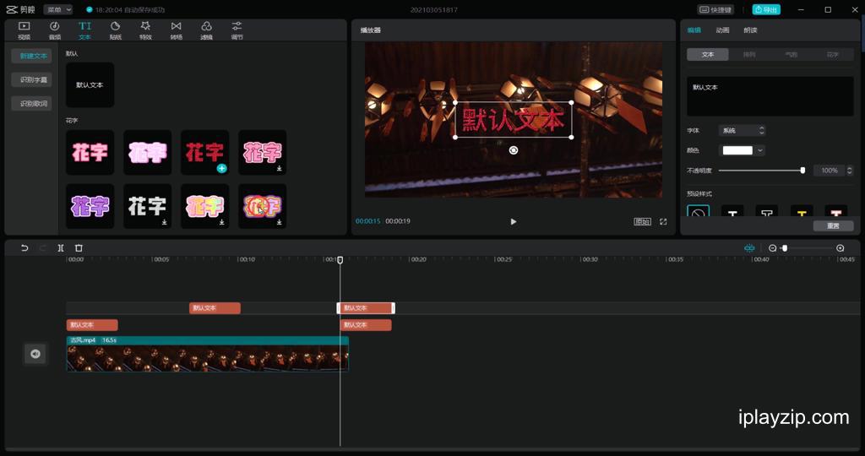865x456 pixels.
Task: Open the Effects (特效) panel
Action: click(145, 30)
